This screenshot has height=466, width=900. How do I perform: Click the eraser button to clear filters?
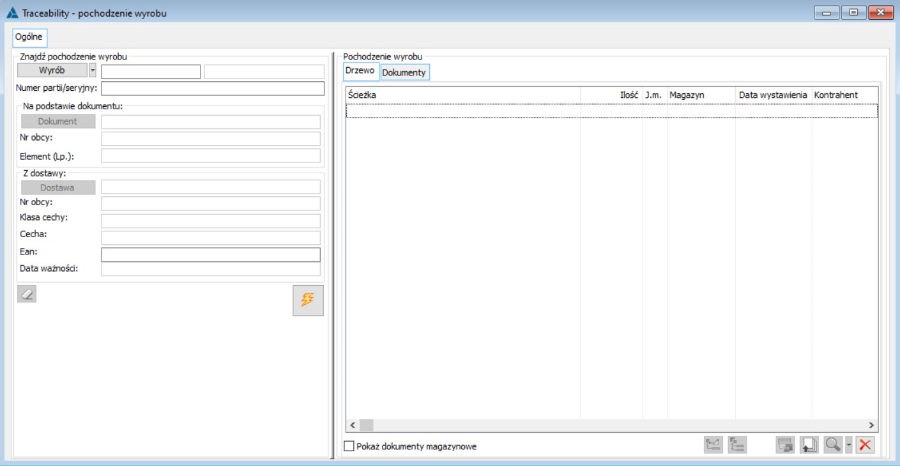[27, 293]
